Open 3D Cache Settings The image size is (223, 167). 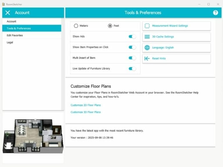(177, 37)
